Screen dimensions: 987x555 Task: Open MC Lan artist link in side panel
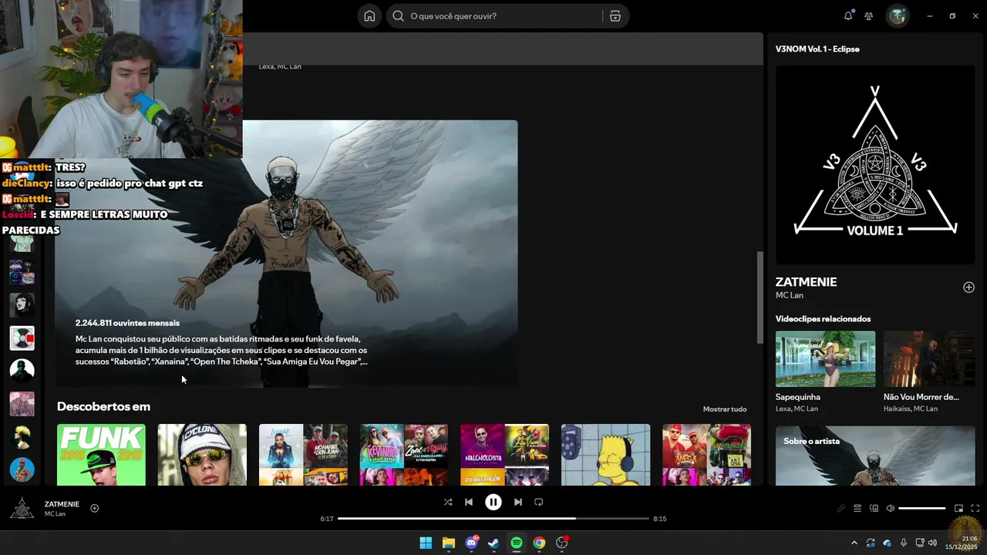(790, 295)
